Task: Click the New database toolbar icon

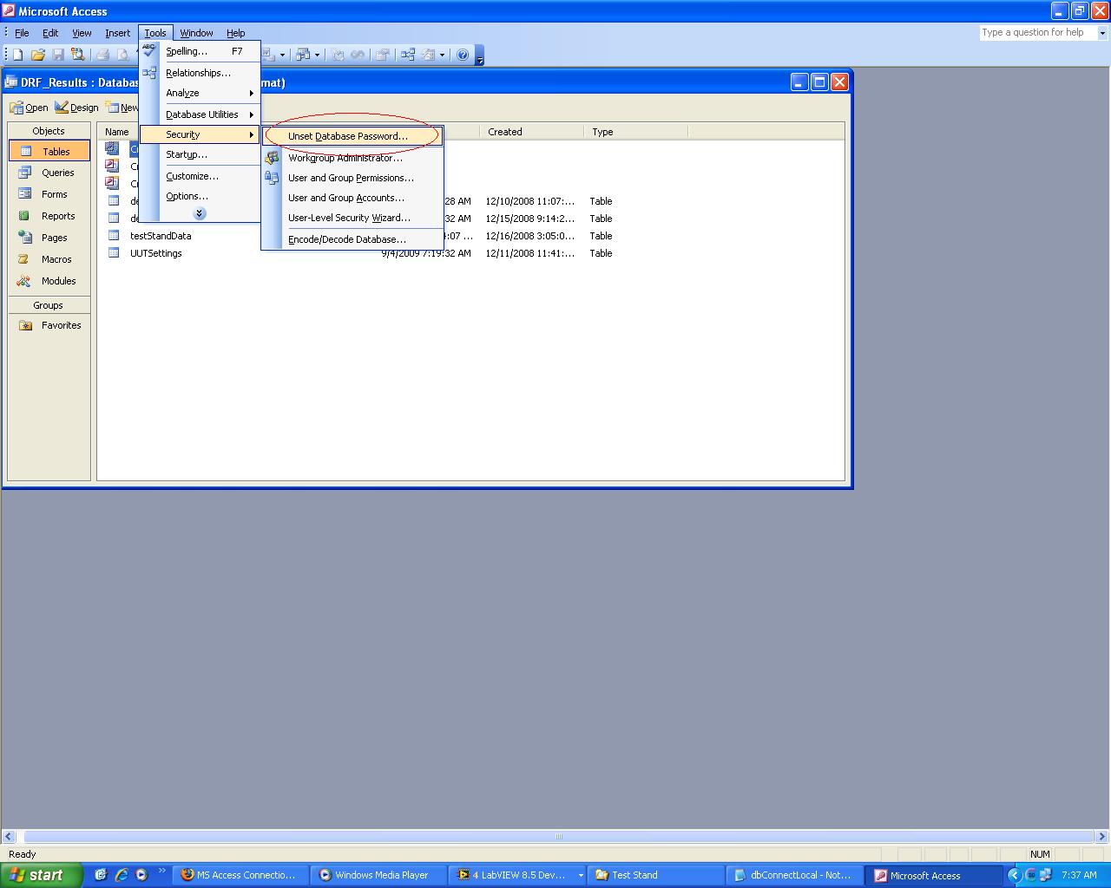Action: tap(17, 55)
